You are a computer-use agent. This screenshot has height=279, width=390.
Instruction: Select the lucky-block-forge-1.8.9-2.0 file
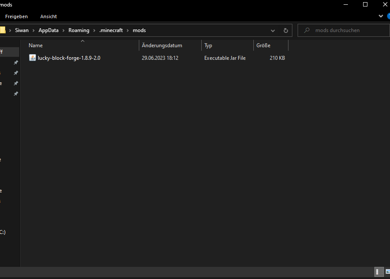point(69,58)
